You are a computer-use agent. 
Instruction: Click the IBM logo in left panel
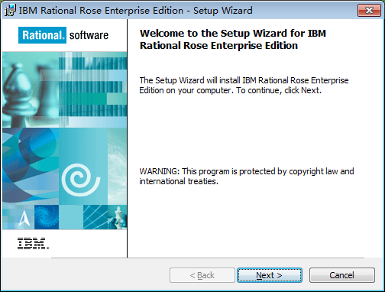pyautogui.click(x=33, y=243)
